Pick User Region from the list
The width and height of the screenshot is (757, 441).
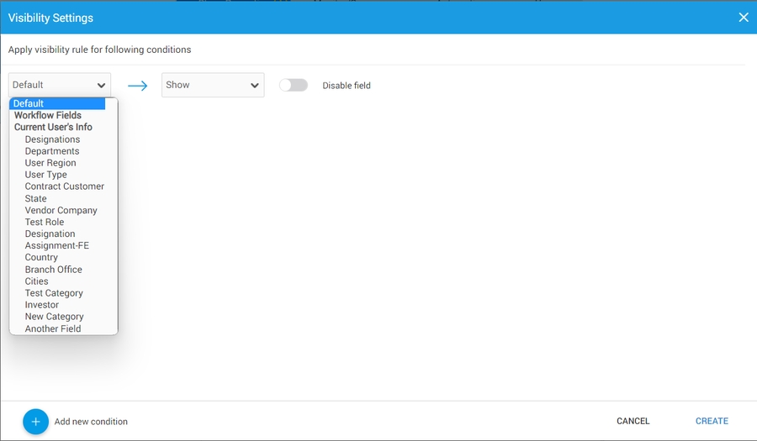50,163
